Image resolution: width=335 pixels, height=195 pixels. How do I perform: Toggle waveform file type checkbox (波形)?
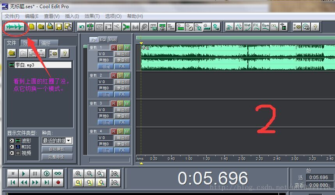tap(12, 141)
